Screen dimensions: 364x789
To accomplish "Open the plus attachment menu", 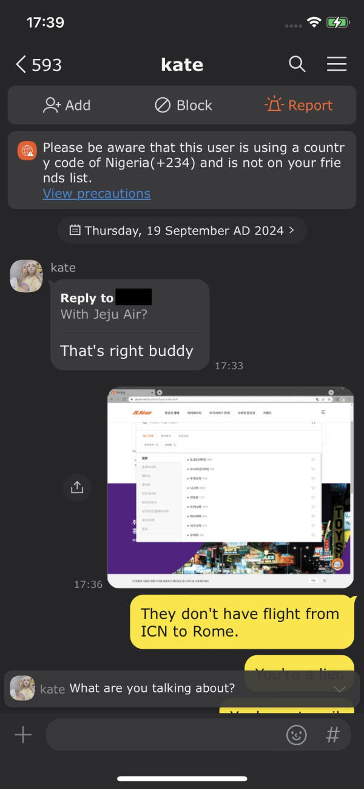I will (x=23, y=735).
